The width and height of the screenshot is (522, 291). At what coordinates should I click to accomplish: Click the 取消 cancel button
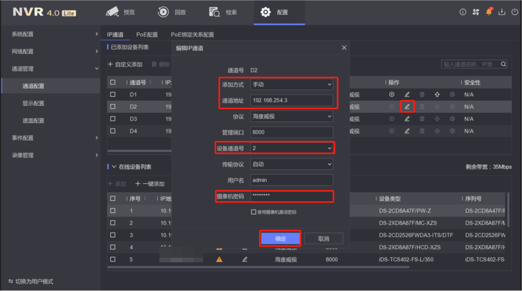323,238
